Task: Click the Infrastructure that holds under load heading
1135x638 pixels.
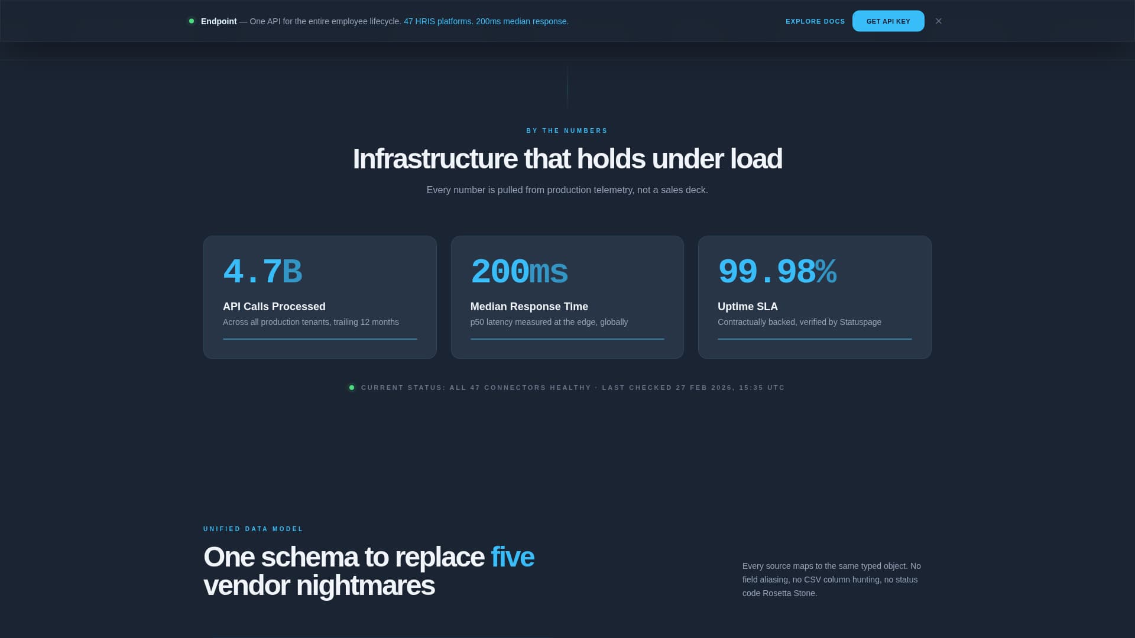Action: pos(567,158)
